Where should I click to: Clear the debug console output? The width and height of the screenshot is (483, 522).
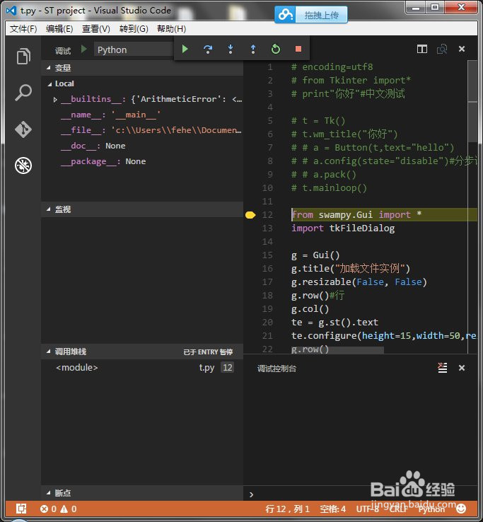click(443, 368)
